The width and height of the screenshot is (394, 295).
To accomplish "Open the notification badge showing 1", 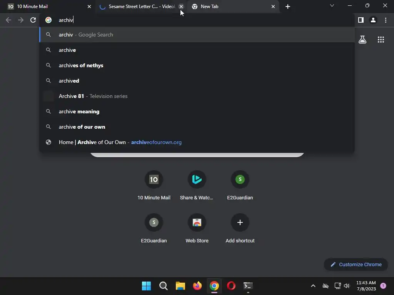I will point(383,286).
